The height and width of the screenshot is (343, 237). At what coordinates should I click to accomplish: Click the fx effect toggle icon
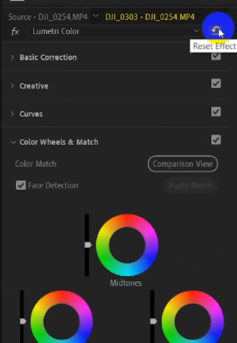(15, 31)
